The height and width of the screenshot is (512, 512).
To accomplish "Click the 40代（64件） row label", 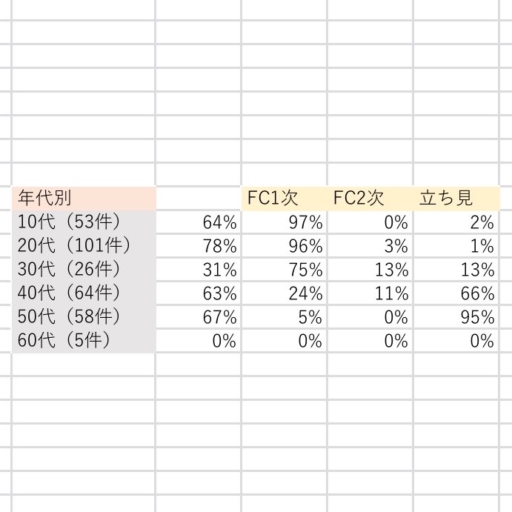I will tap(83, 293).
